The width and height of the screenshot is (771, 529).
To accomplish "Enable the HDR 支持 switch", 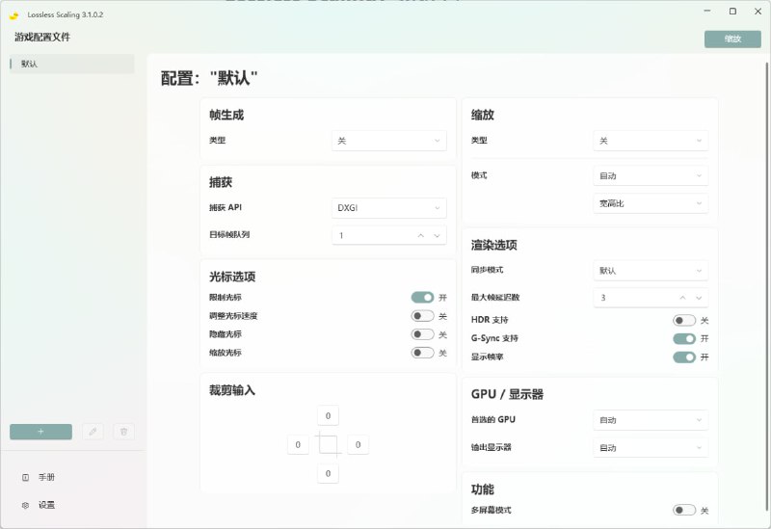I will pos(684,320).
